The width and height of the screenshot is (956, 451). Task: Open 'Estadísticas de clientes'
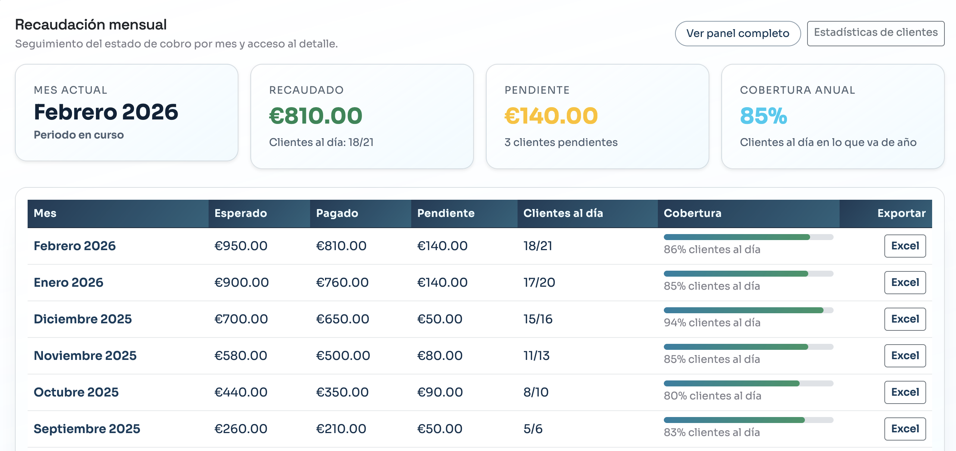(x=875, y=32)
